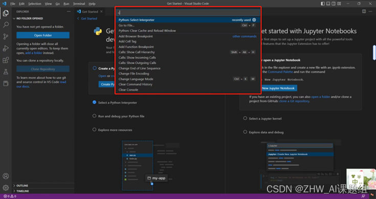Focus the command palette input field
376x199 pixels.
point(188,12)
